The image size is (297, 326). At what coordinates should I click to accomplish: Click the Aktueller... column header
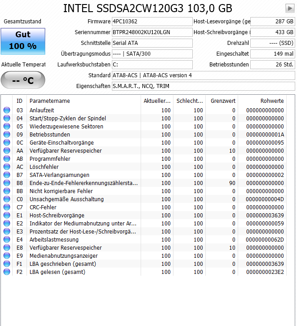click(x=157, y=101)
